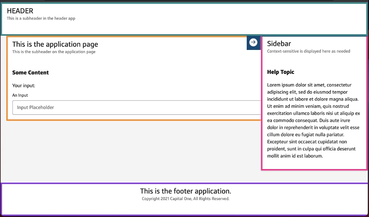369x217 pixels.
Task: Click the Lorem ipsum help paragraph
Action: pyautogui.click(x=313, y=120)
